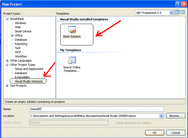Switch templates to small icons view

pos(183,12)
